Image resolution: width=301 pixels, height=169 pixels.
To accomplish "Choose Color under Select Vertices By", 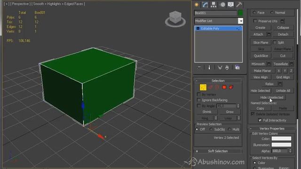I will 255,163.
